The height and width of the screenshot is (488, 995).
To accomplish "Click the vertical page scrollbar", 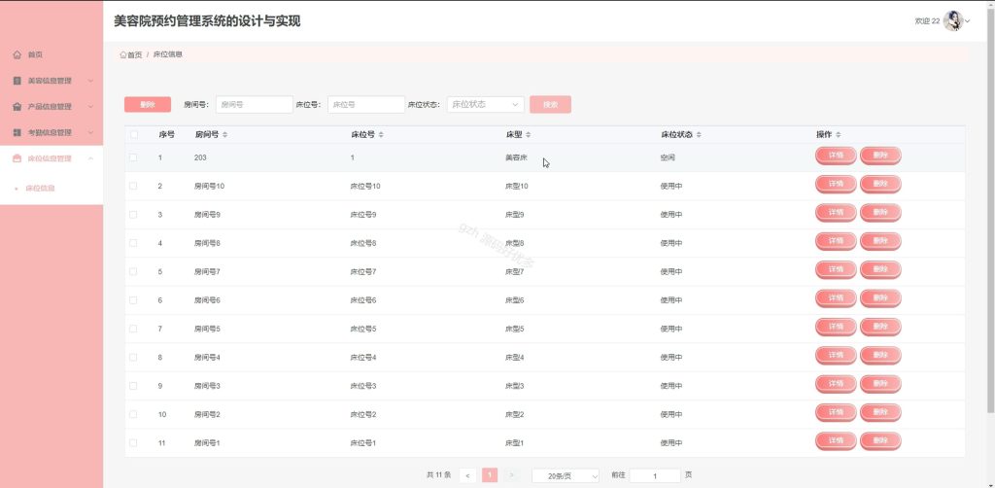I will click(991, 209).
